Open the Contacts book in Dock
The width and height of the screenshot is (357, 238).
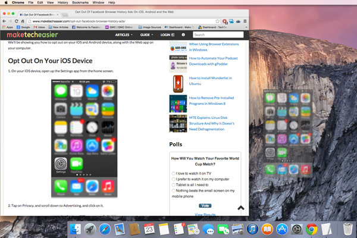tap(134, 229)
